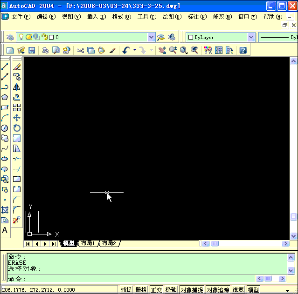Open the 编辑(E) menu

(x=46, y=17)
